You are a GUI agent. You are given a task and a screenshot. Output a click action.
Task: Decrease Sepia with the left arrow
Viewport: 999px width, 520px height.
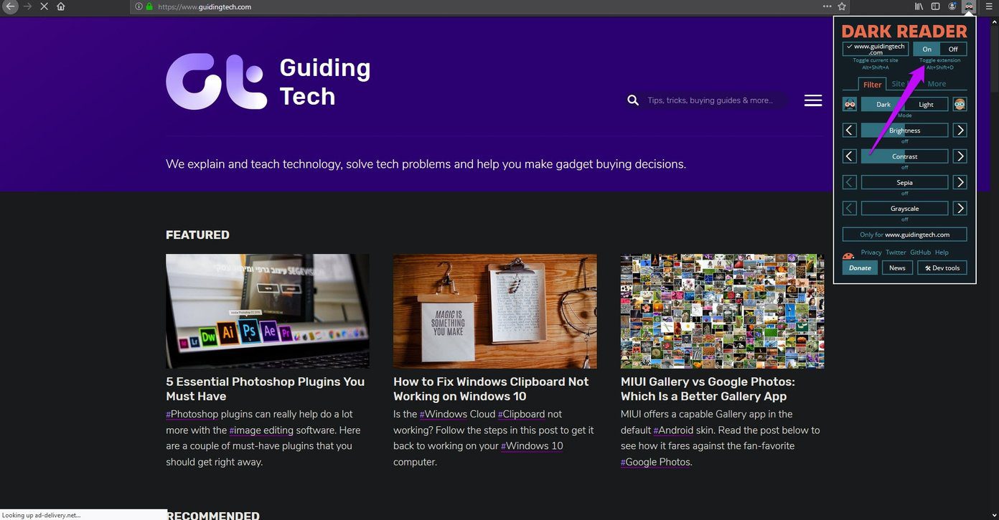click(x=850, y=182)
